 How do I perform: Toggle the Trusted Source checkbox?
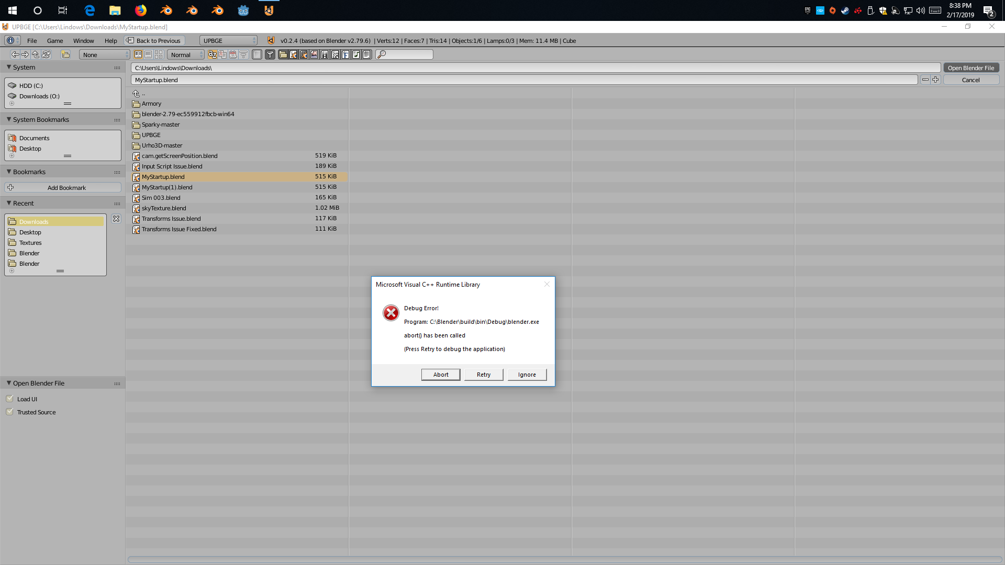pos(10,412)
